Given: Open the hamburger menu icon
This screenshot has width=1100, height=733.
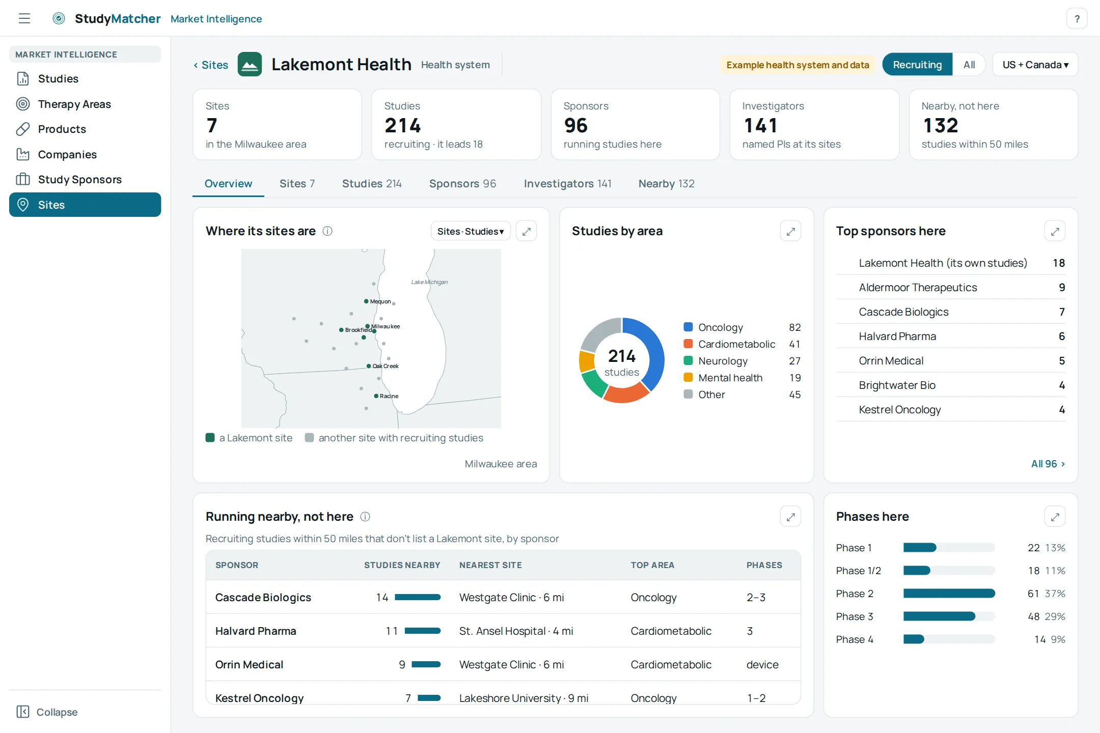Looking at the screenshot, I should pyautogui.click(x=24, y=19).
